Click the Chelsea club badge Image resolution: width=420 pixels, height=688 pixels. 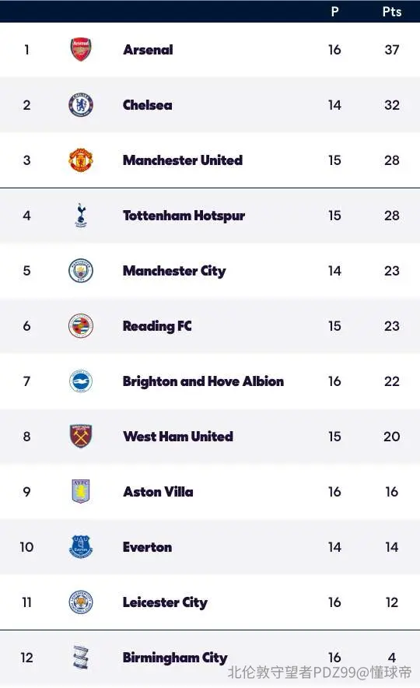(x=81, y=105)
